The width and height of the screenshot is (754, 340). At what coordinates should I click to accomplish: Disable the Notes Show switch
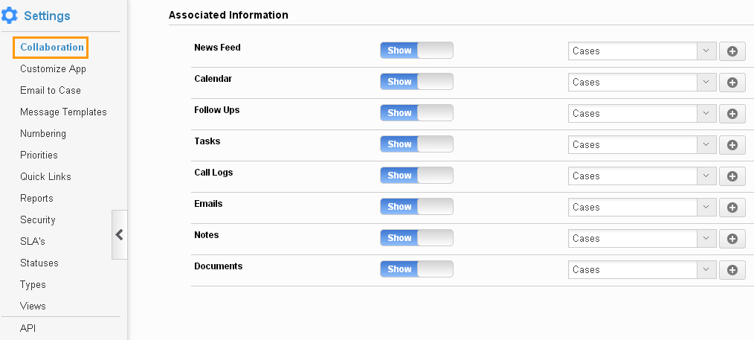416,238
